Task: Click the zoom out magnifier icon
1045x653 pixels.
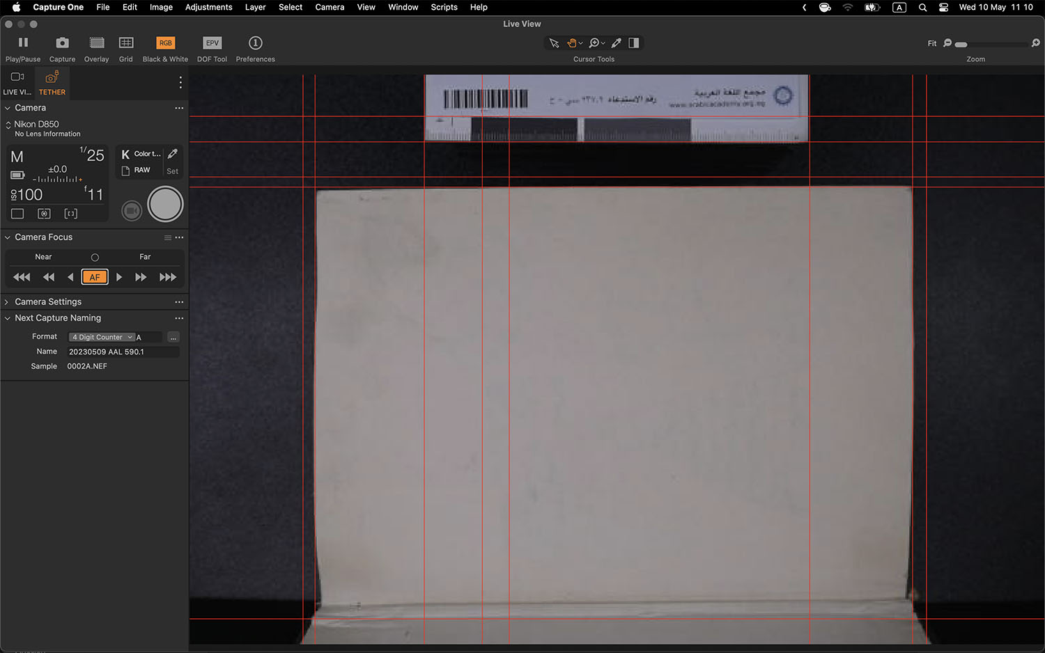Action: (x=947, y=43)
